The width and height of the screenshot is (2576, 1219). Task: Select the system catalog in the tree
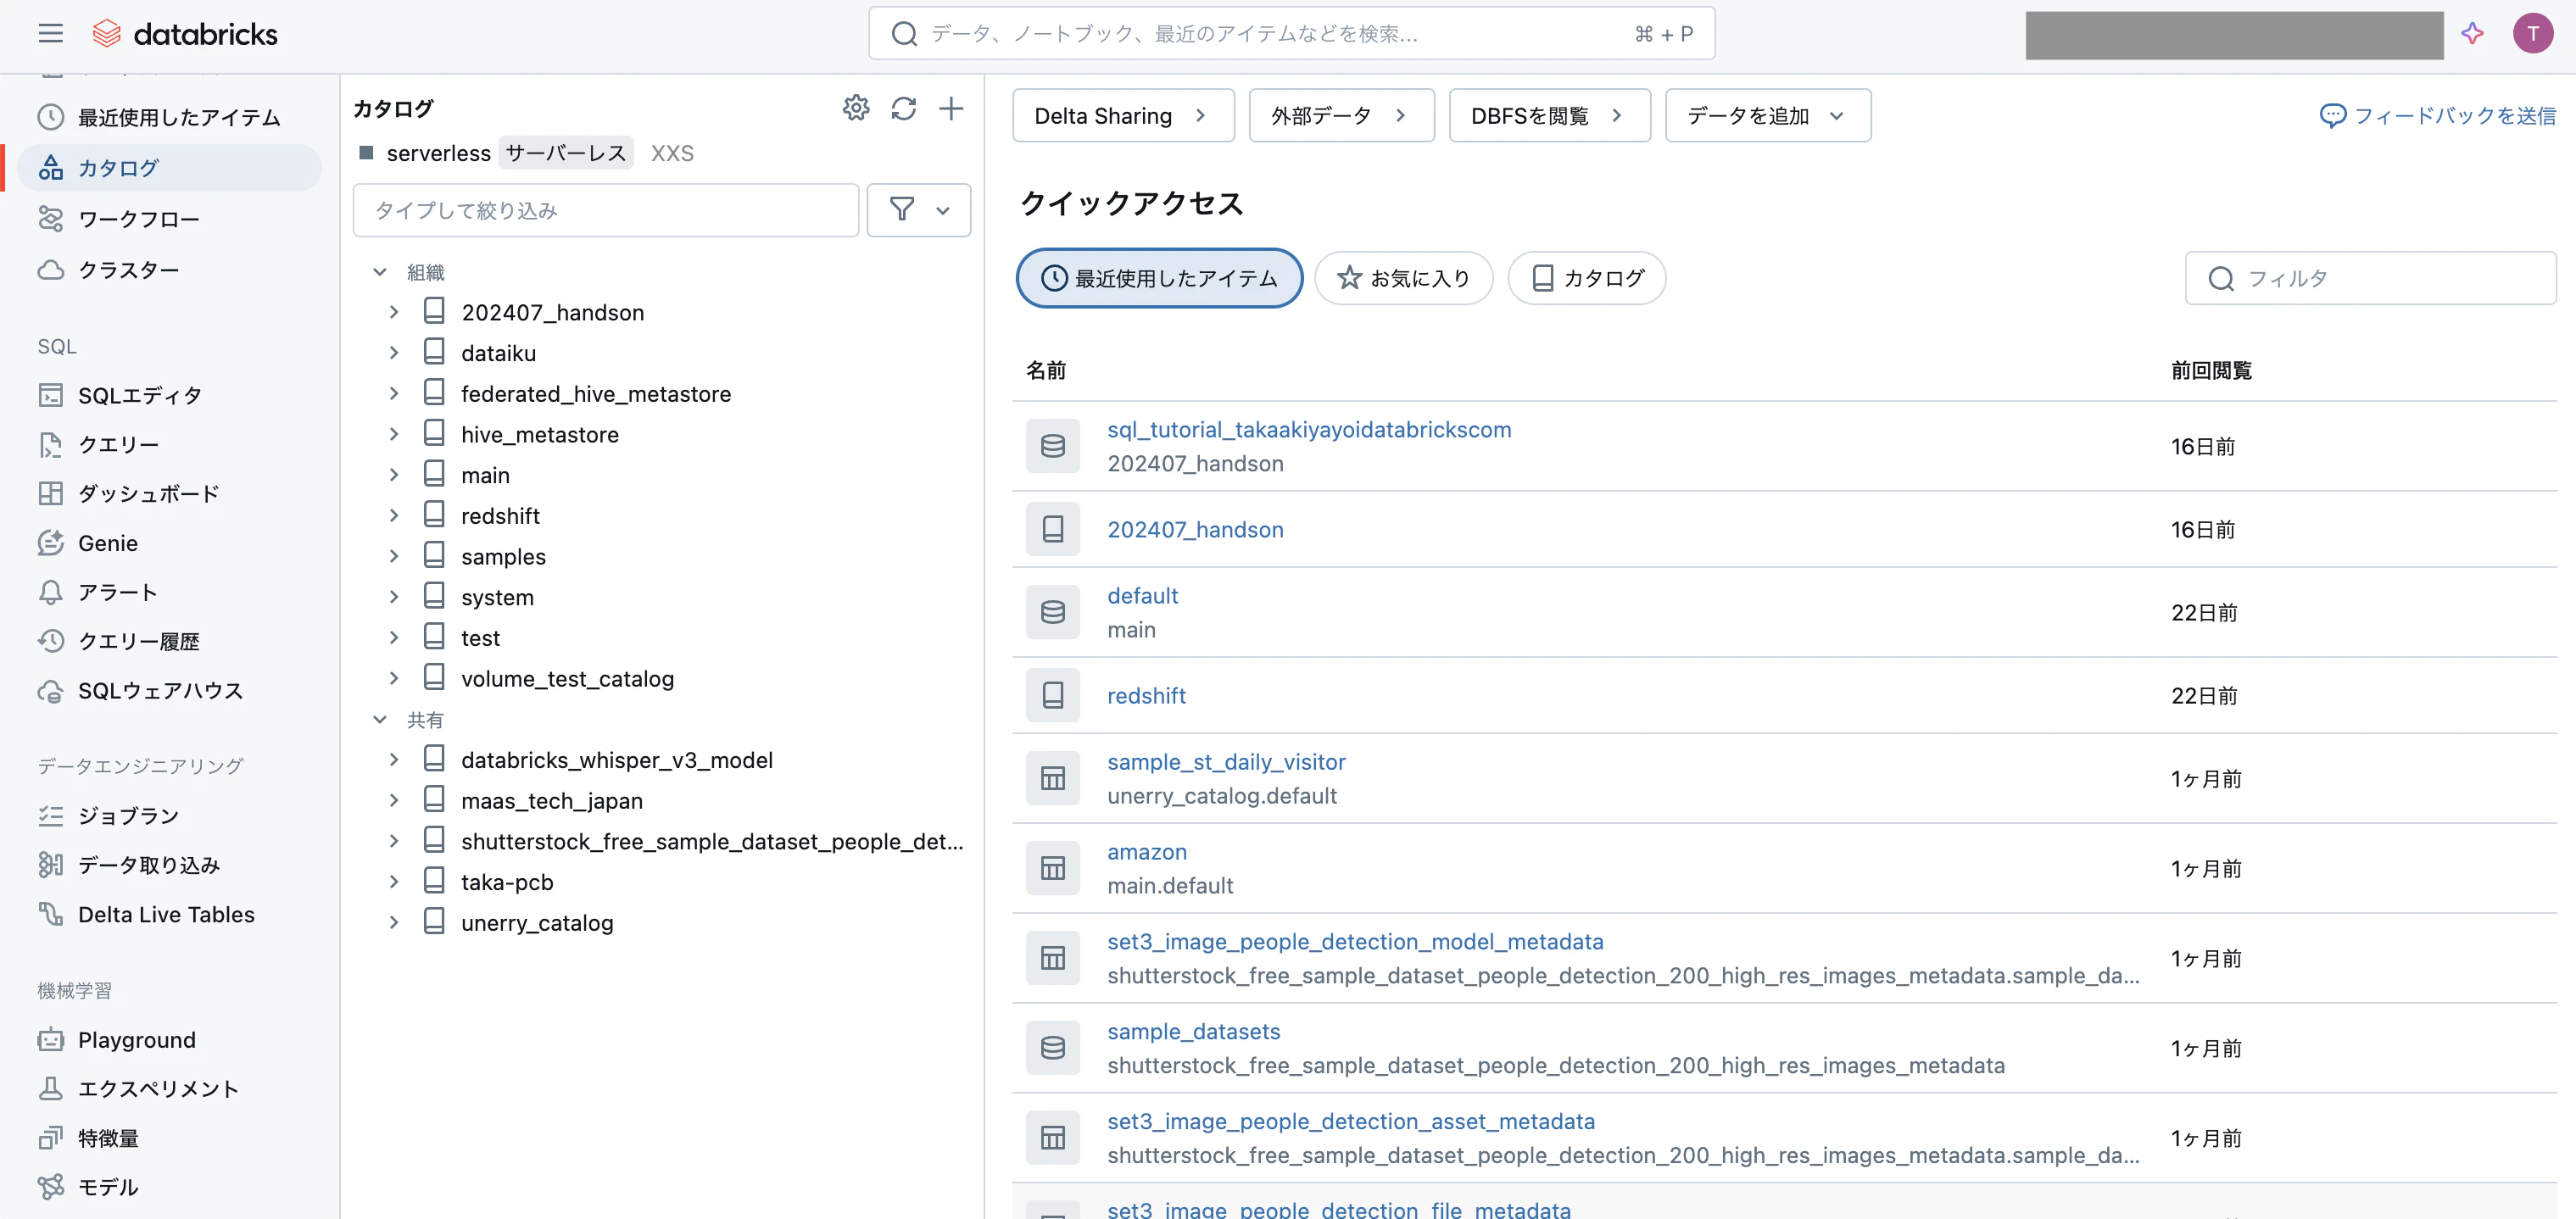pos(497,597)
